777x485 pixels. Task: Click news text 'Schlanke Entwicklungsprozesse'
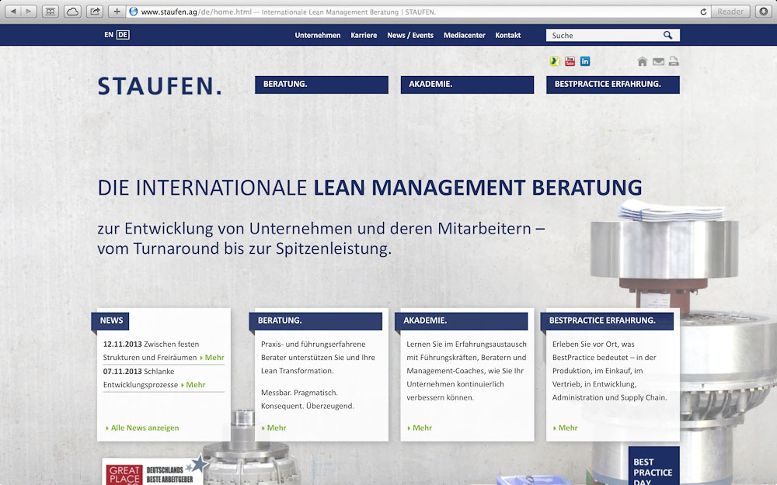(x=140, y=378)
